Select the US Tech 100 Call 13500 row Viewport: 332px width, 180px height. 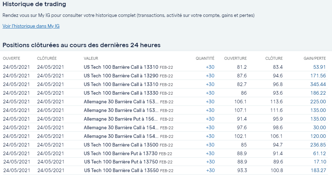(x=165, y=145)
